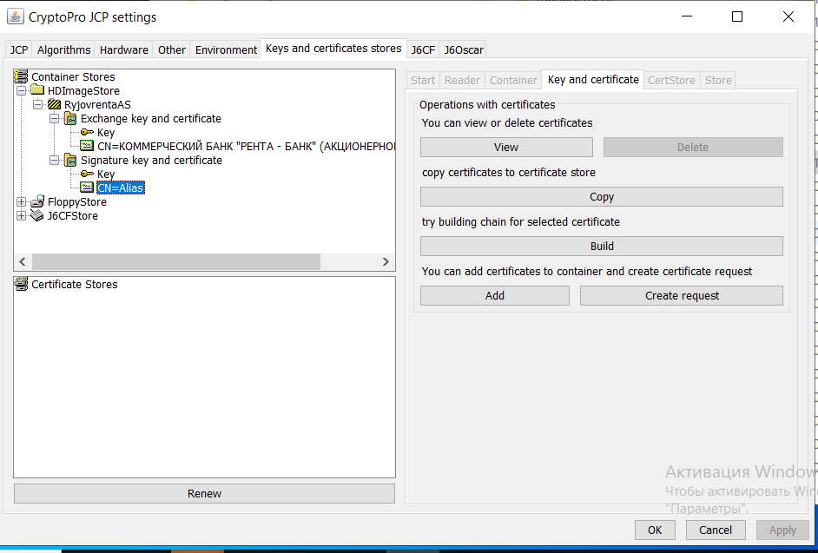Select the Key and certificate sub-tab

(593, 79)
